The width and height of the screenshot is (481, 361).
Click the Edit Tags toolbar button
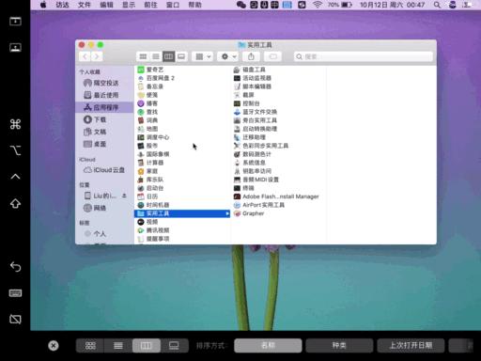click(272, 56)
